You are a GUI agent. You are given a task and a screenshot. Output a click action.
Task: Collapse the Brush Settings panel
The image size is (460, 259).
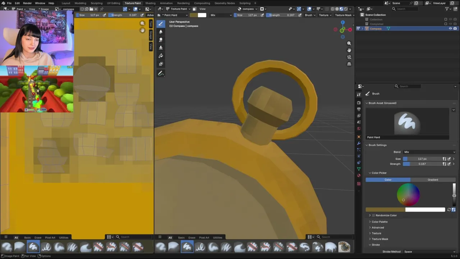point(367,145)
